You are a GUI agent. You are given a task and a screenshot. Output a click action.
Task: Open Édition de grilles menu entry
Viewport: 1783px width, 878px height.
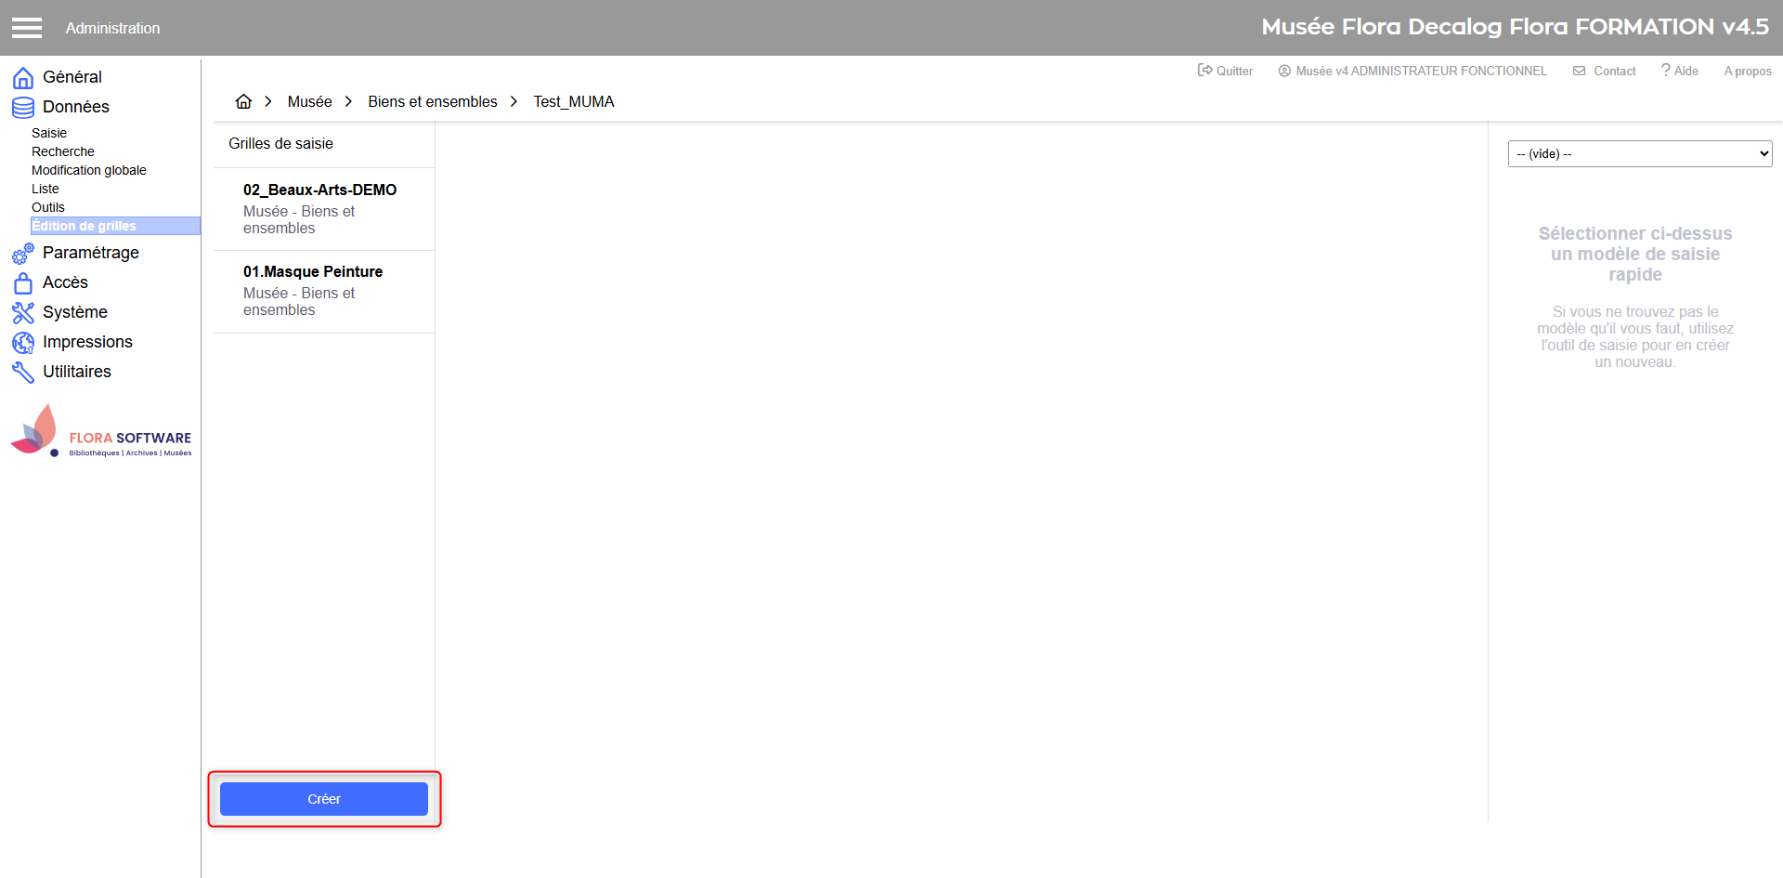[x=85, y=226]
